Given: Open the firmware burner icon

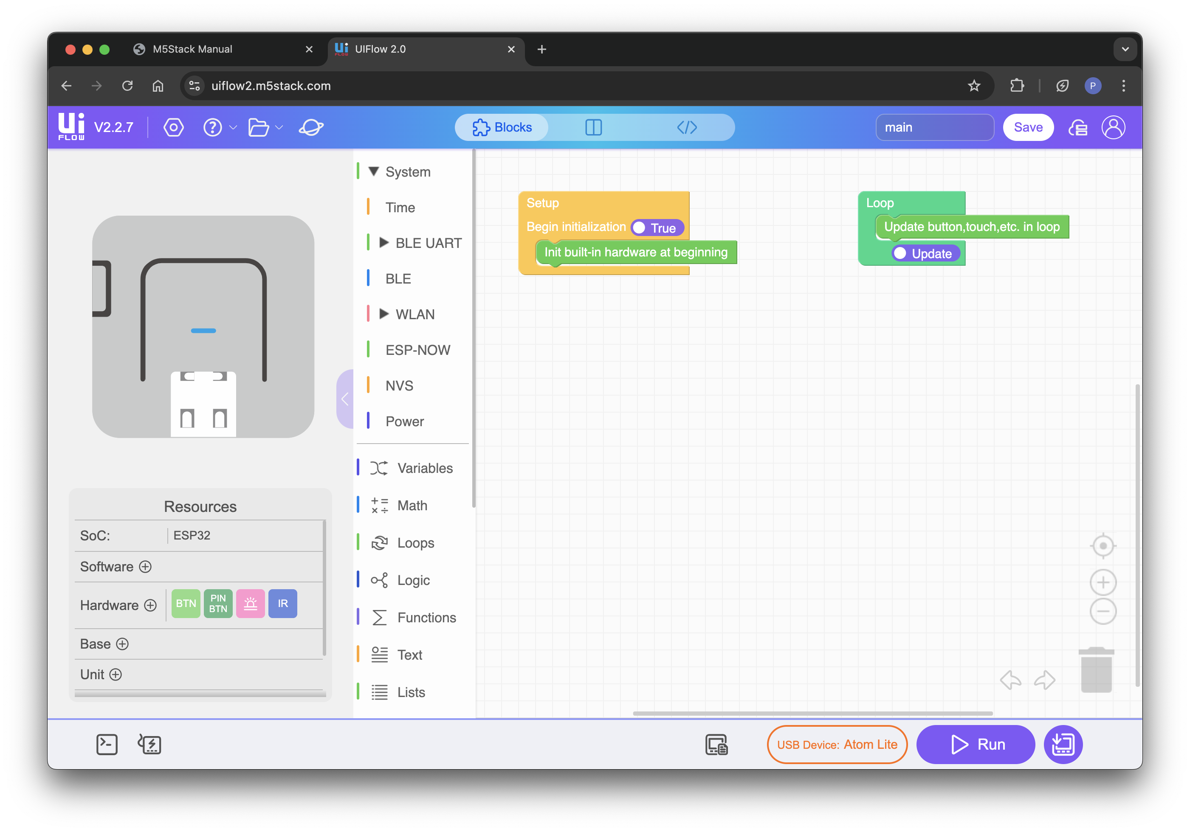Looking at the screenshot, I should pyautogui.click(x=149, y=745).
